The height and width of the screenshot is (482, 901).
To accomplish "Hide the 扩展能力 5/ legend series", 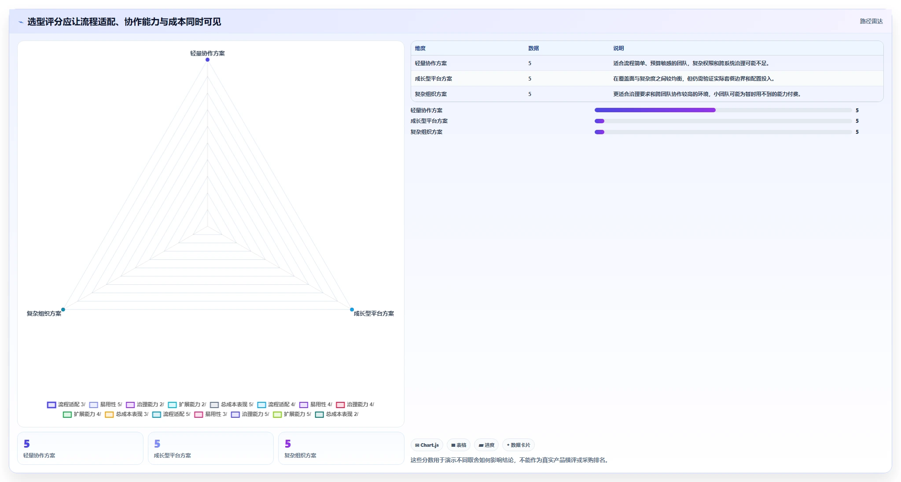I will tap(292, 414).
